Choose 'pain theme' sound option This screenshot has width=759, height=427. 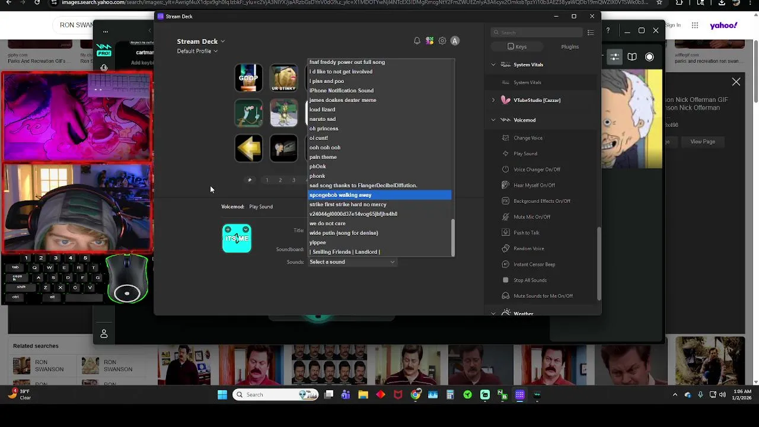(x=379, y=157)
